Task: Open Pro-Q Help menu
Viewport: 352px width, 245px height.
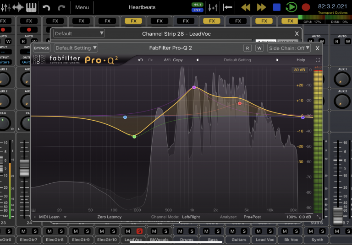Action: point(301,60)
